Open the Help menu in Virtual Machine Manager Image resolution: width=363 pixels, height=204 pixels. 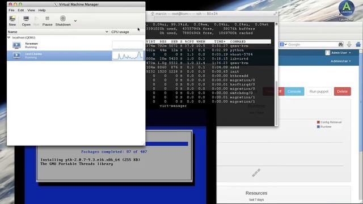pyautogui.click(x=42, y=10)
